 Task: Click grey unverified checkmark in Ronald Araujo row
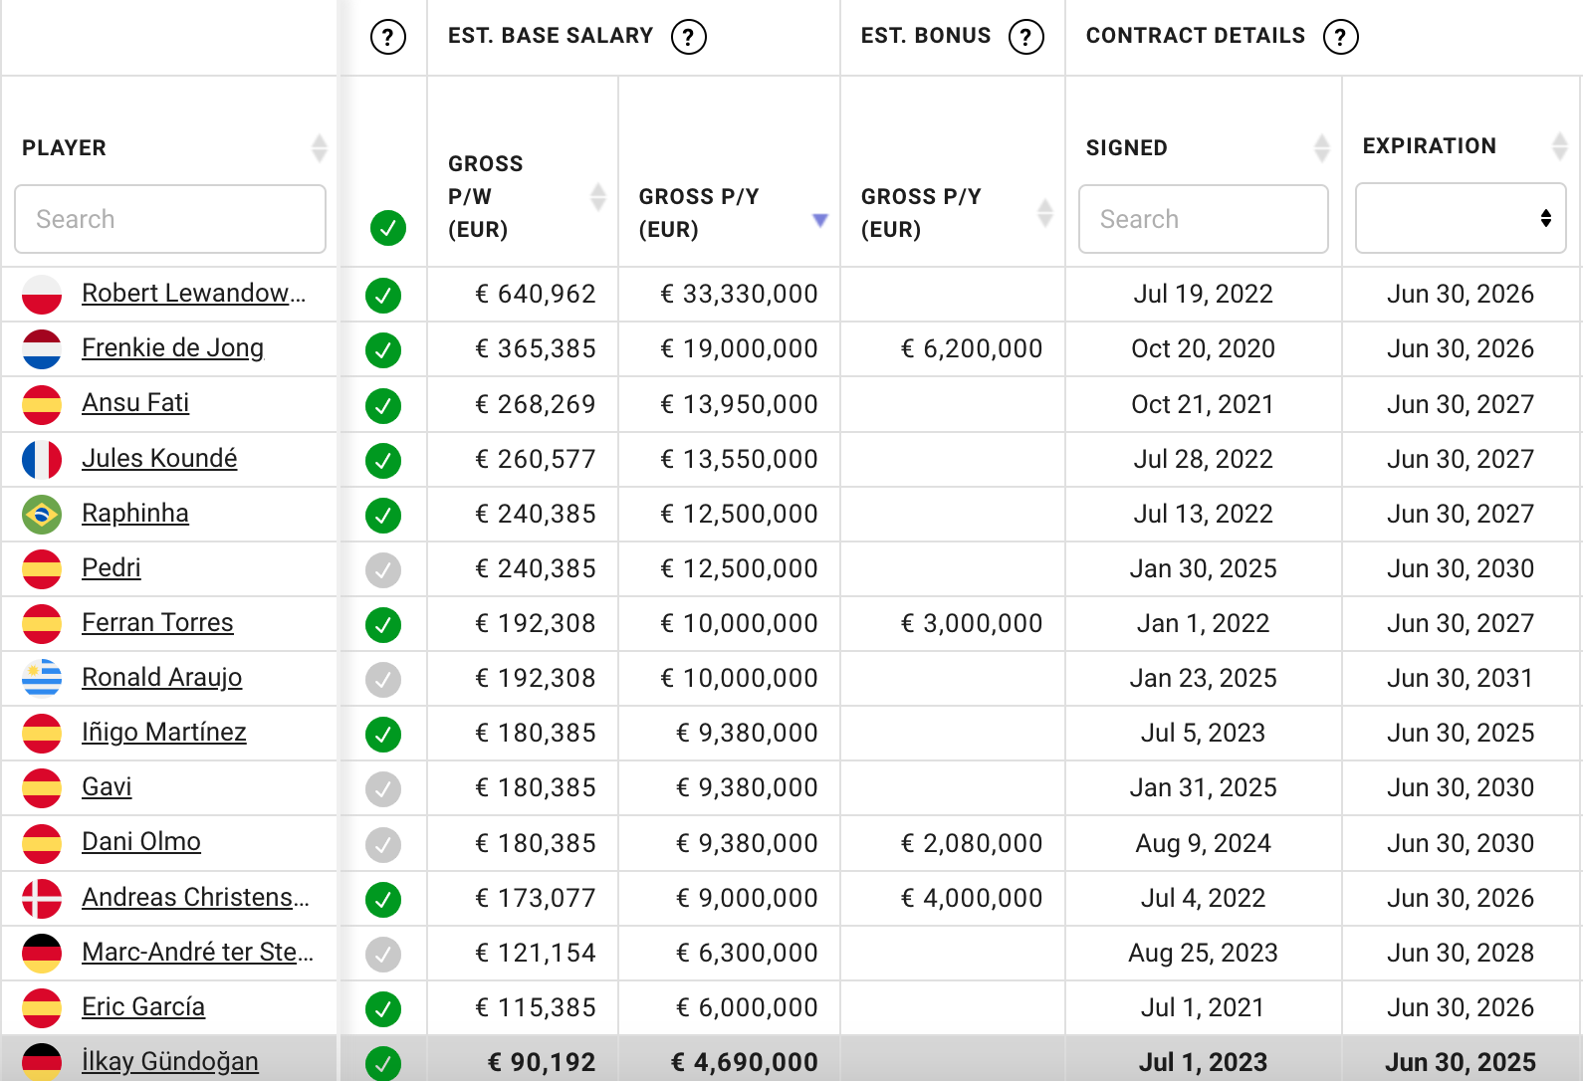(383, 680)
